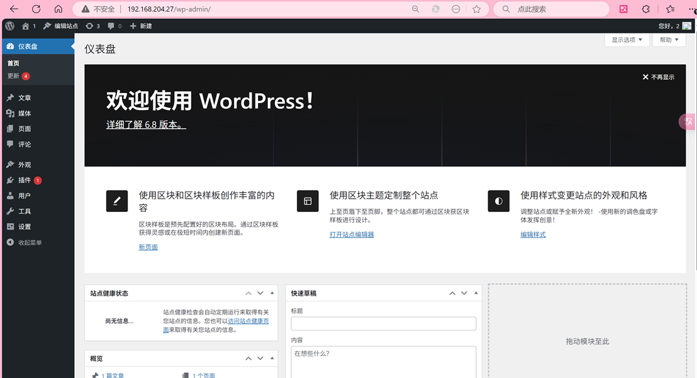
Task: Click the three-dots circle icon in address bar
Action: pyautogui.click(x=456, y=9)
